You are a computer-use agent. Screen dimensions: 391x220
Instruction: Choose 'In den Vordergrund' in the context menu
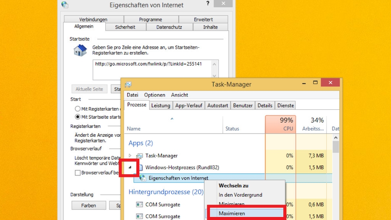240,195
